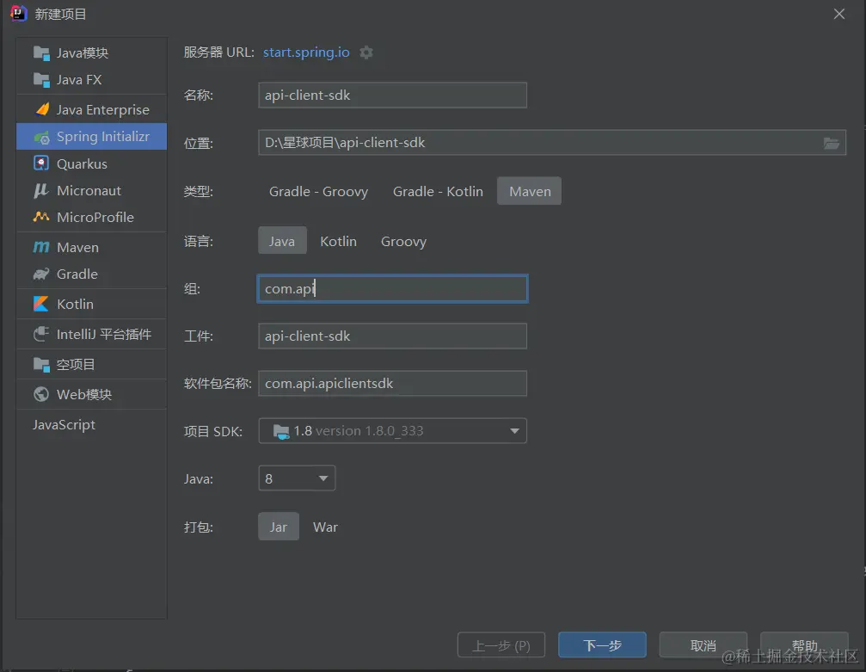866x672 pixels.
Task: Select Spring Initializr label in sidebar
Action: (x=103, y=137)
